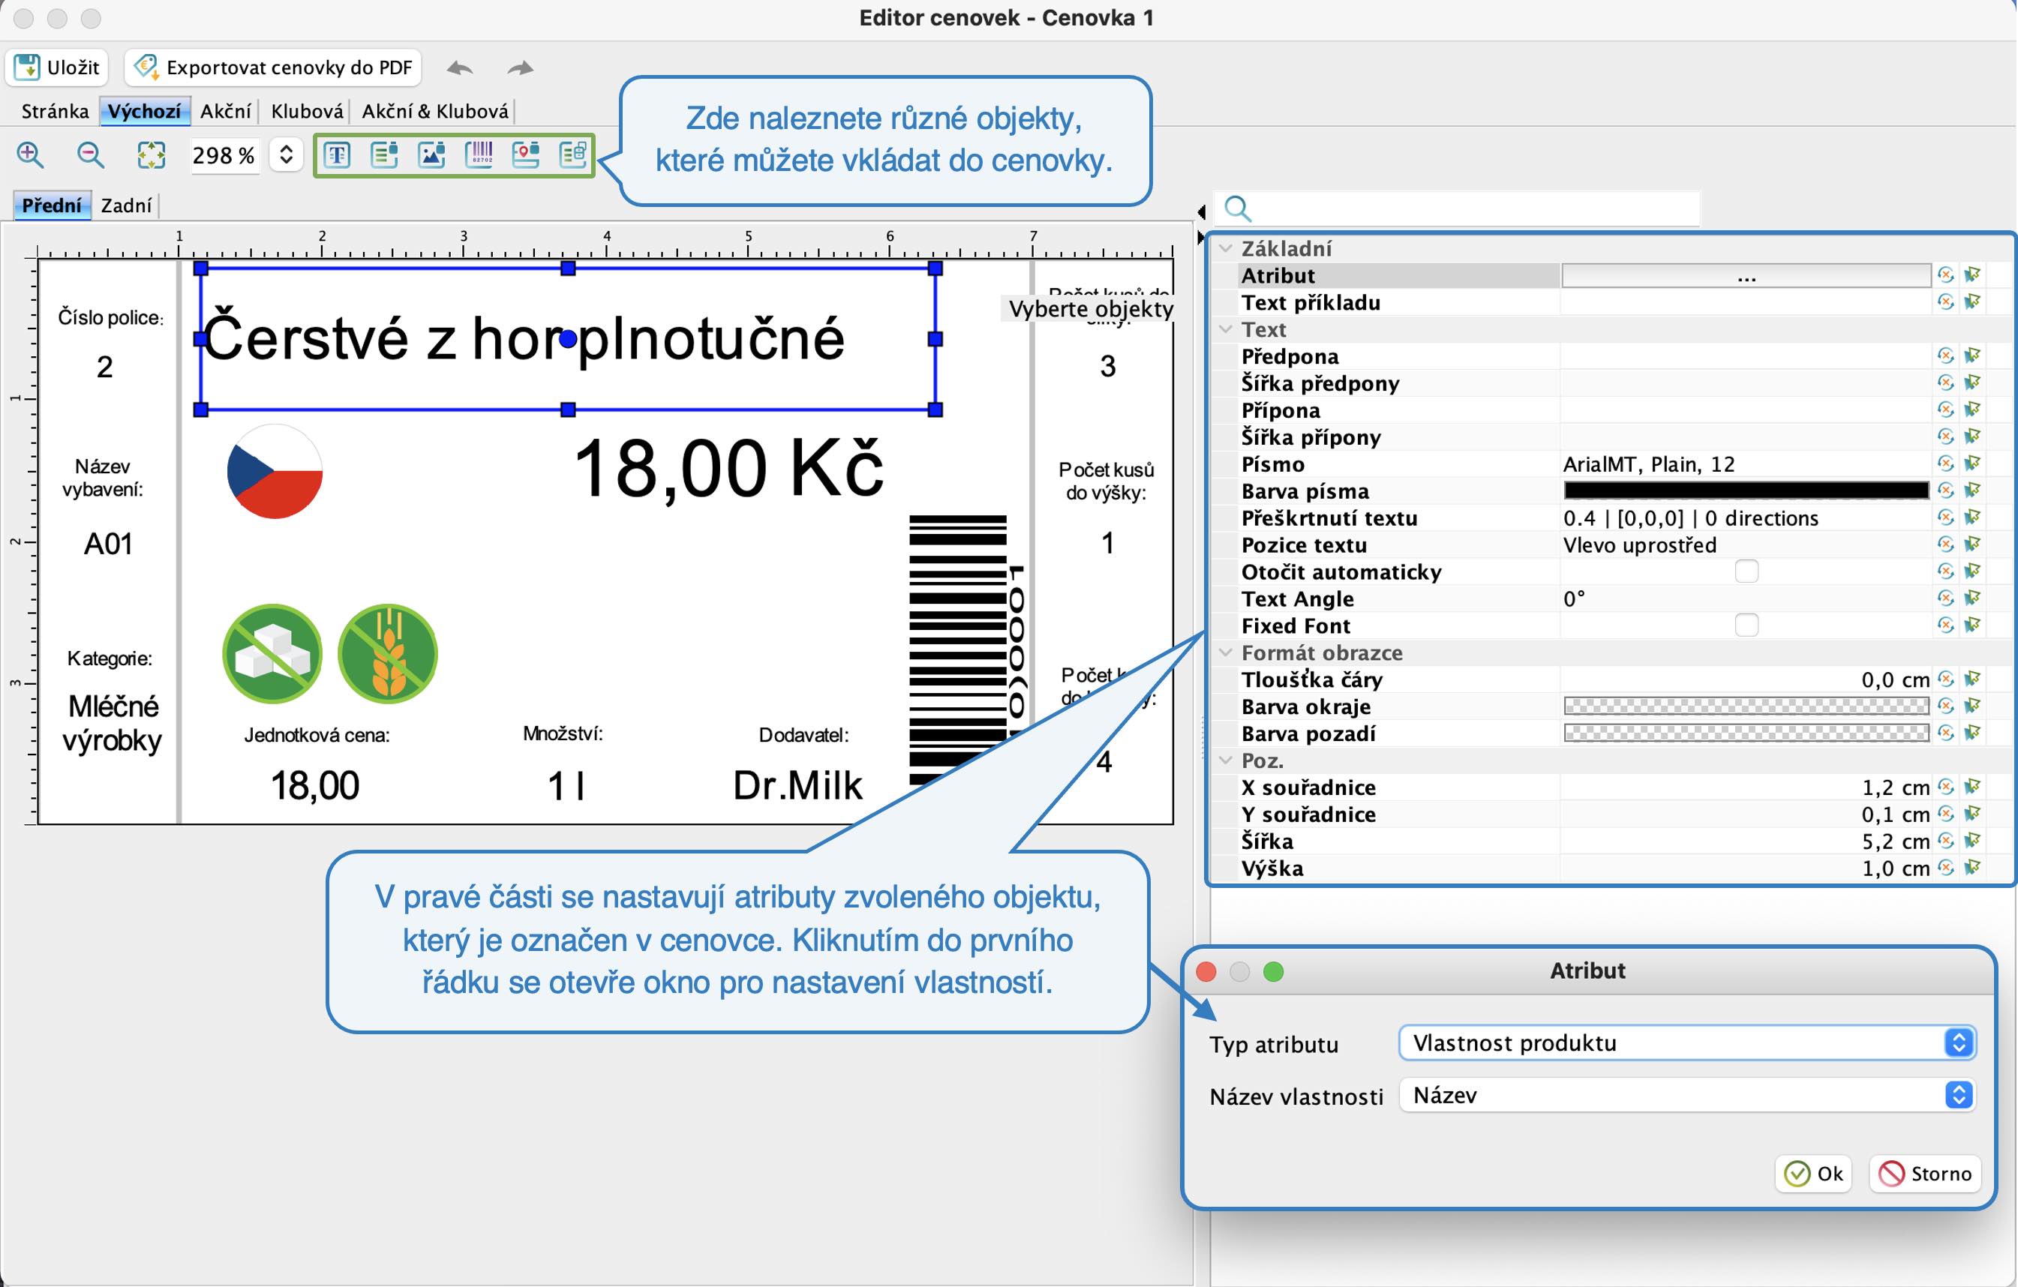This screenshot has height=1287, width=2018.
Task: Toggle the Otočit automaticky checkbox
Action: (1746, 571)
